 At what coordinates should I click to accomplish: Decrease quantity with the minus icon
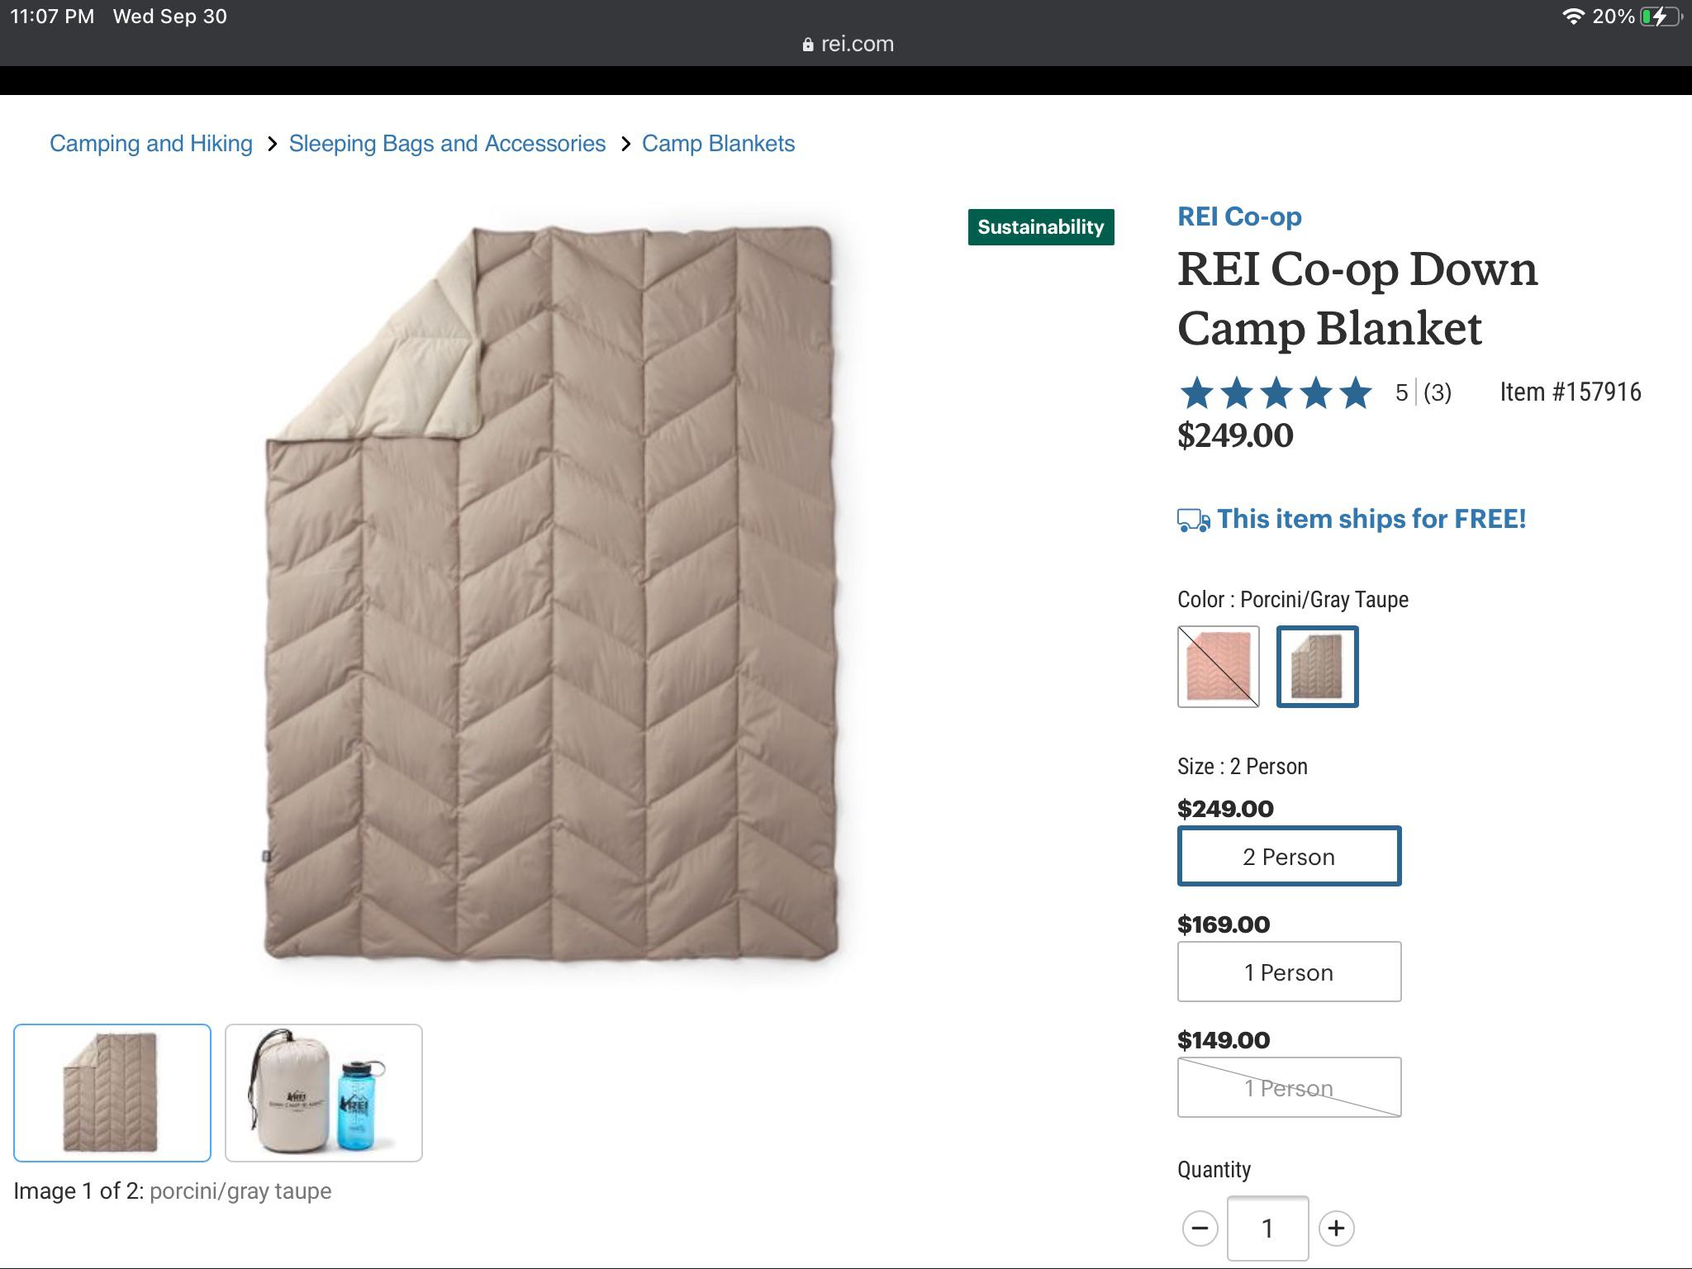1199,1228
